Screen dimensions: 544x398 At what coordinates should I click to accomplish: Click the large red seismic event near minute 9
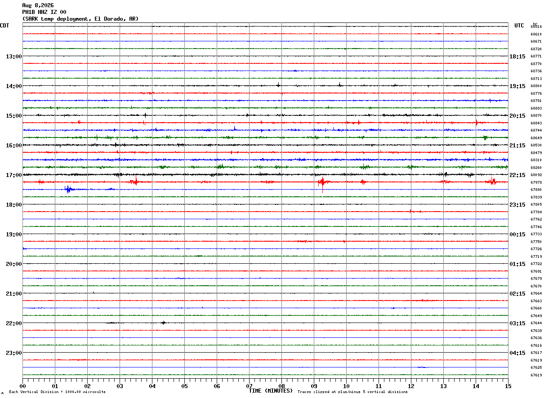click(x=322, y=182)
